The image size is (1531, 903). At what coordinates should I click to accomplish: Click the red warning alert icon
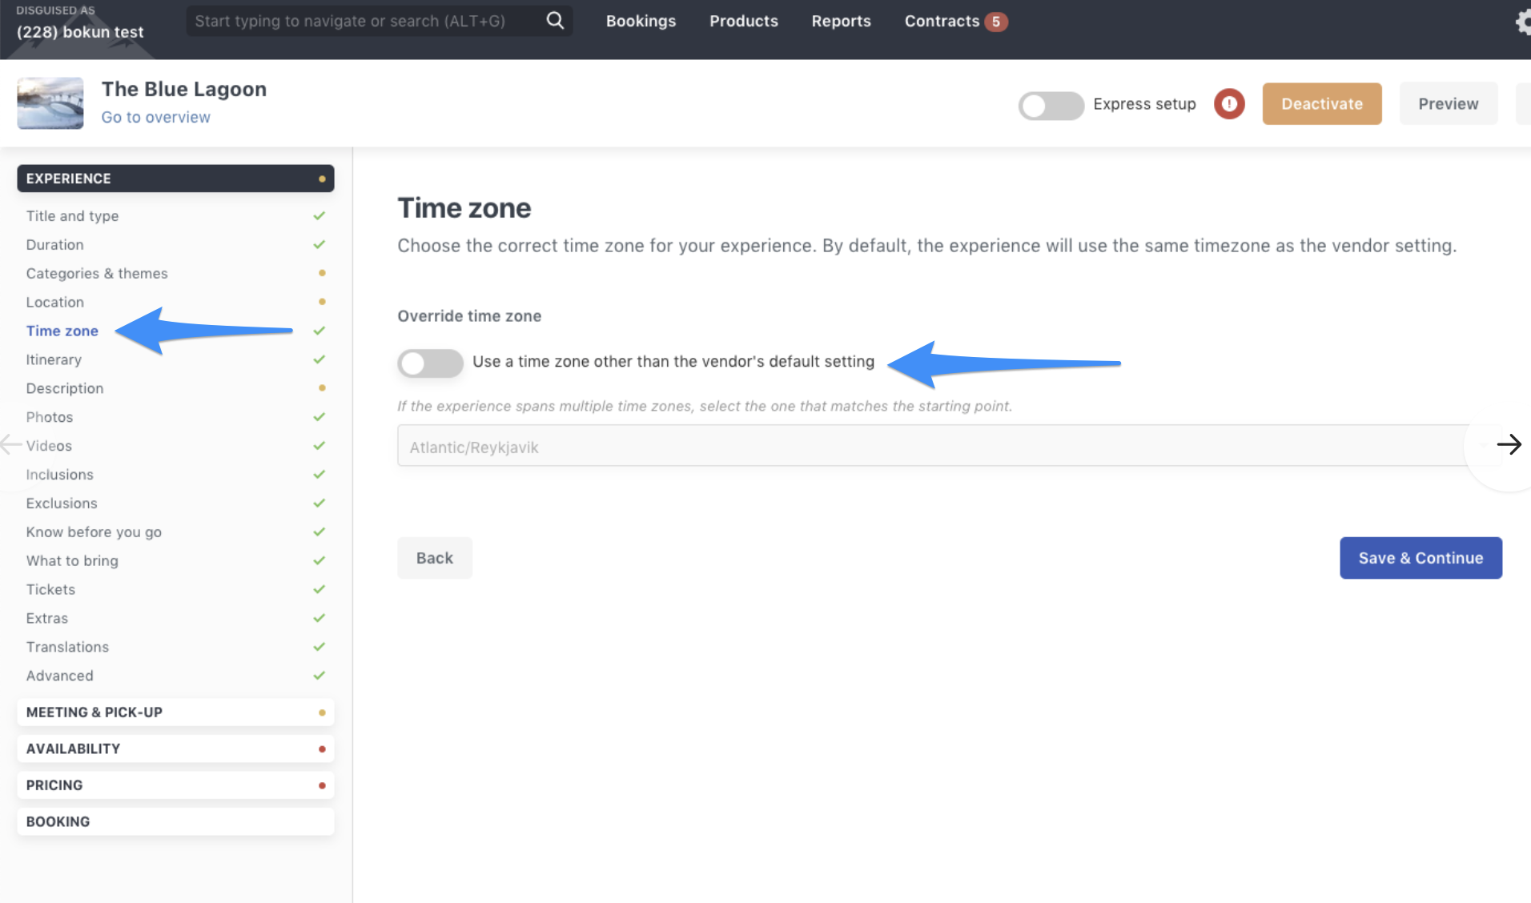click(1229, 104)
